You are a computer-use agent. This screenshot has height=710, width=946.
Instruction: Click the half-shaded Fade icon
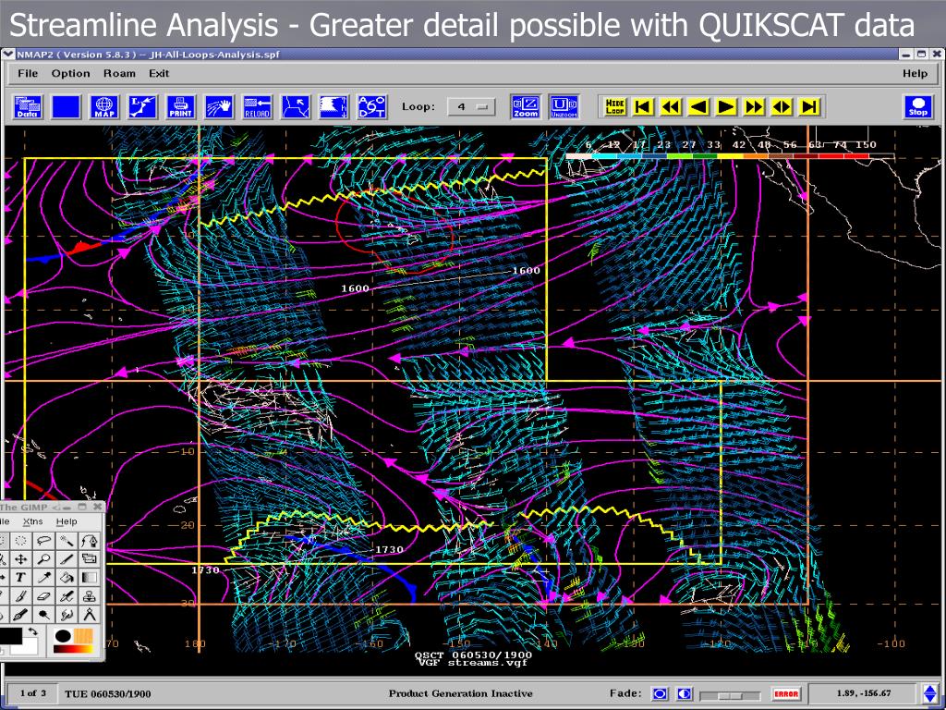pyautogui.click(x=685, y=693)
